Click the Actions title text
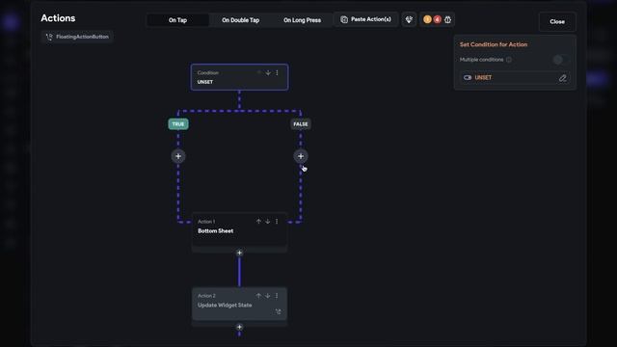 click(58, 18)
